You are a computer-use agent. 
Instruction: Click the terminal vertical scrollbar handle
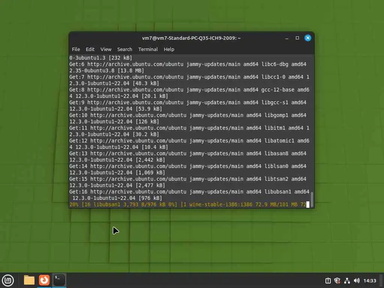(x=312, y=199)
